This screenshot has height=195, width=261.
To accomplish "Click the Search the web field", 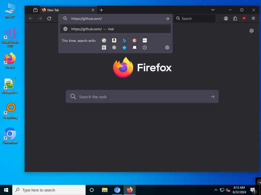I will 142,97.
